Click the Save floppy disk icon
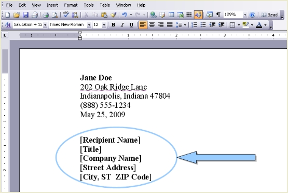 coord(25,15)
